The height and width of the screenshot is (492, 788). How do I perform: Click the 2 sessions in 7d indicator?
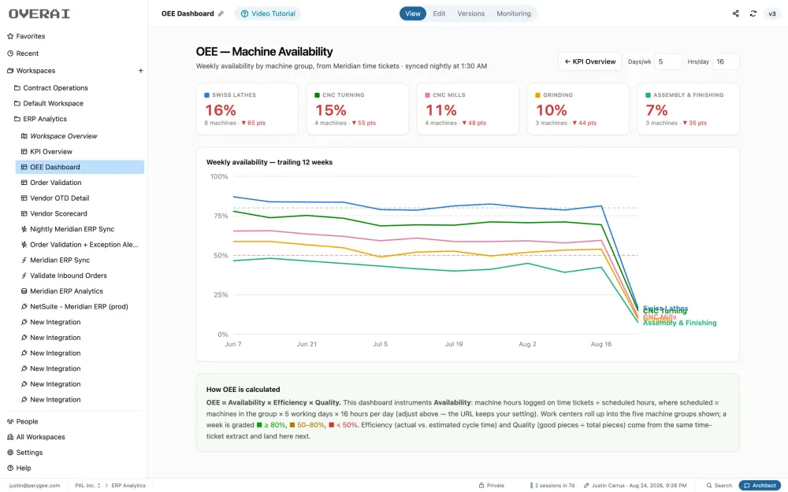[552, 486]
